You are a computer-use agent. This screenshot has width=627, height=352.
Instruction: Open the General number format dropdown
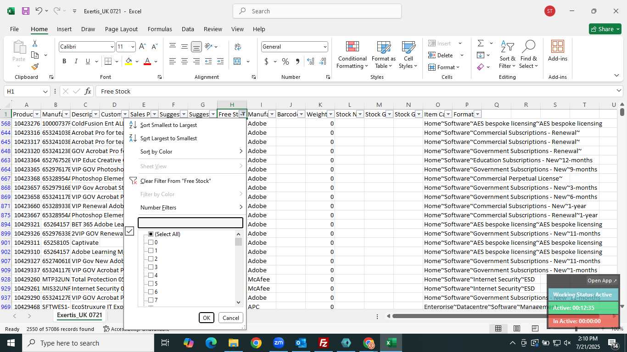325,47
